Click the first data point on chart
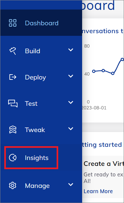The image size is (124, 203). click(94, 71)
